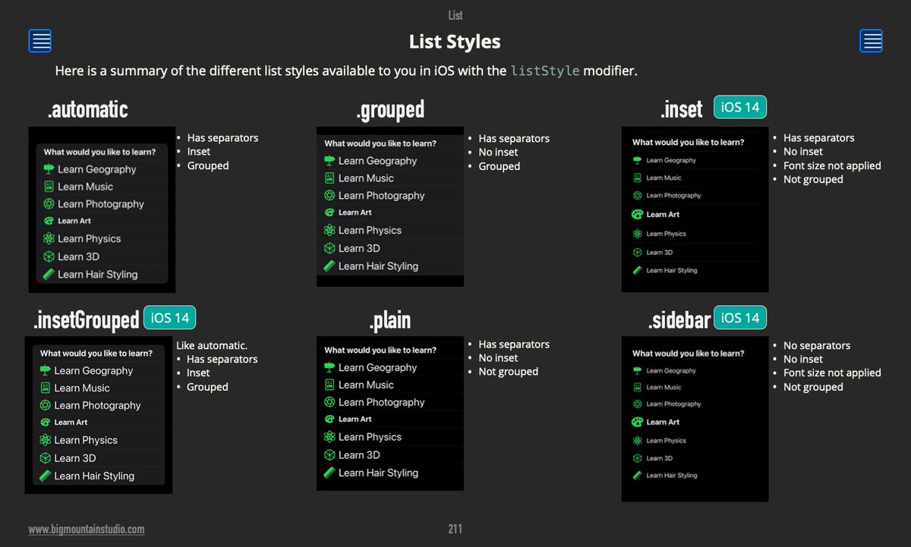911x547 pixels.
Task: Click the comb icon in the .insetGrouped list
Action: [46, 476]
